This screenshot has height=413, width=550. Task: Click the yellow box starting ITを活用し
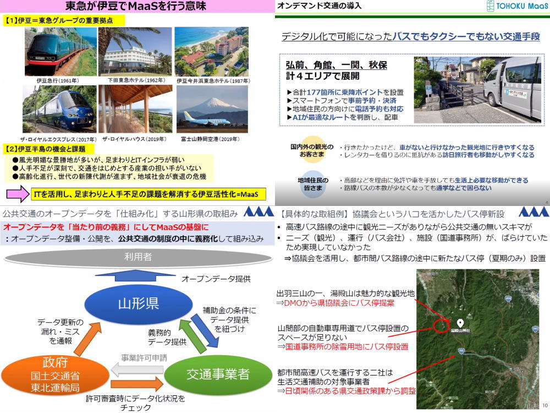click(148, 194)
